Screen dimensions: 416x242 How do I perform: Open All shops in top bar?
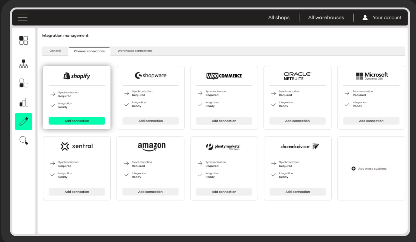(279, 18)
